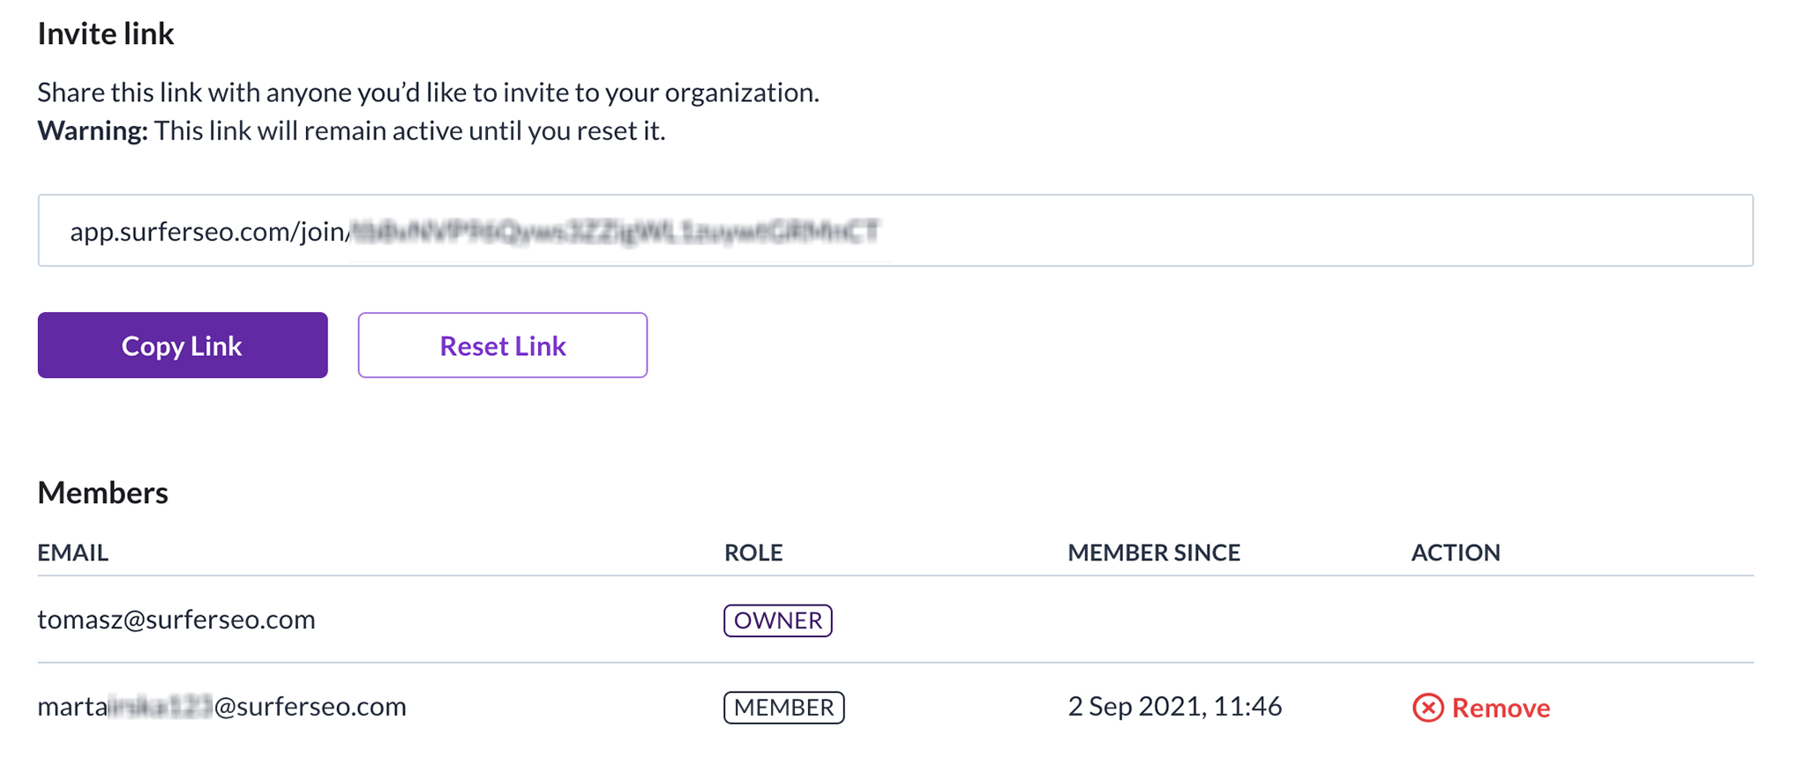The width and height of the screenshot is (1805, 772).
Task: Select the MEMBER role badge
Action: [784, 708]
